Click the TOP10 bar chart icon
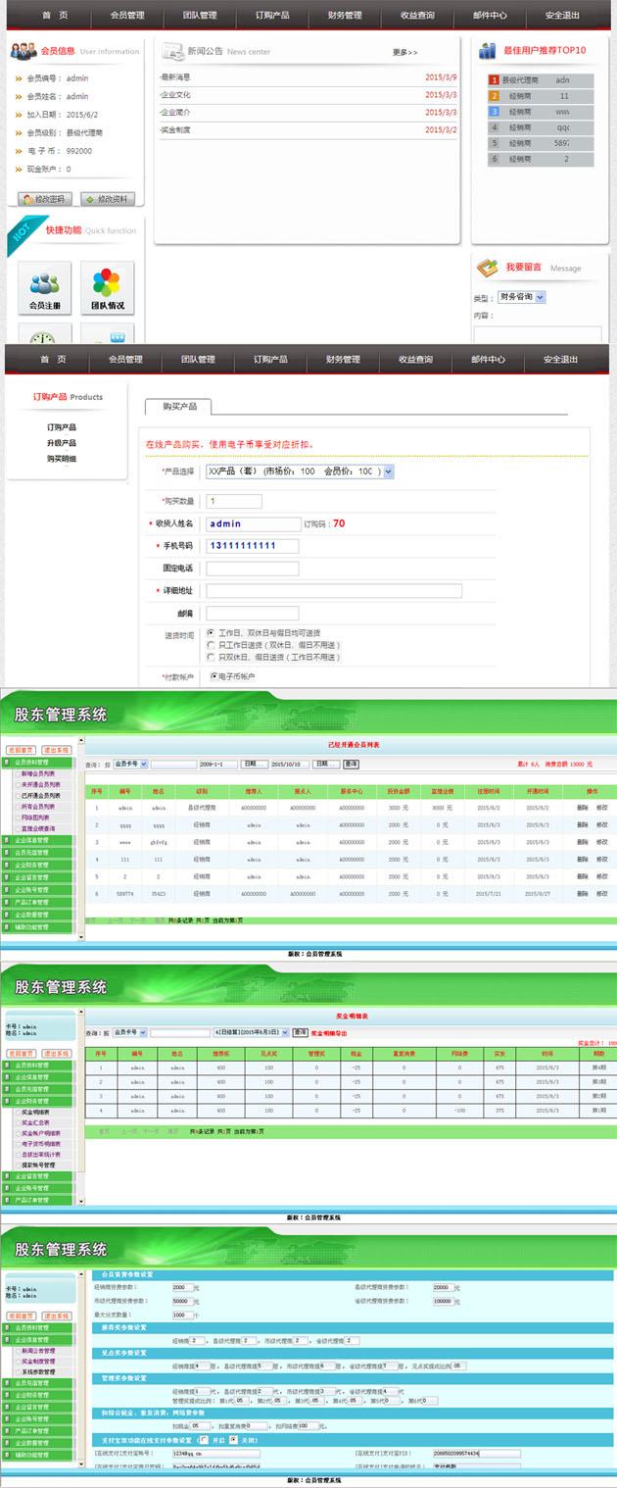This screenshot has width=617, height=1488. tap(488, 51)
